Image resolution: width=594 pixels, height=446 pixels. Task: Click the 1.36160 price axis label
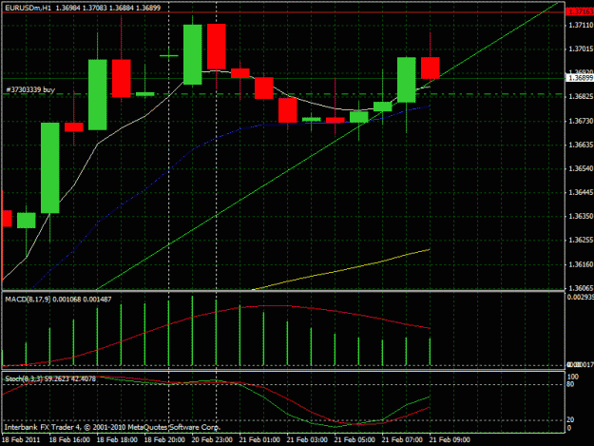point(581,264)
